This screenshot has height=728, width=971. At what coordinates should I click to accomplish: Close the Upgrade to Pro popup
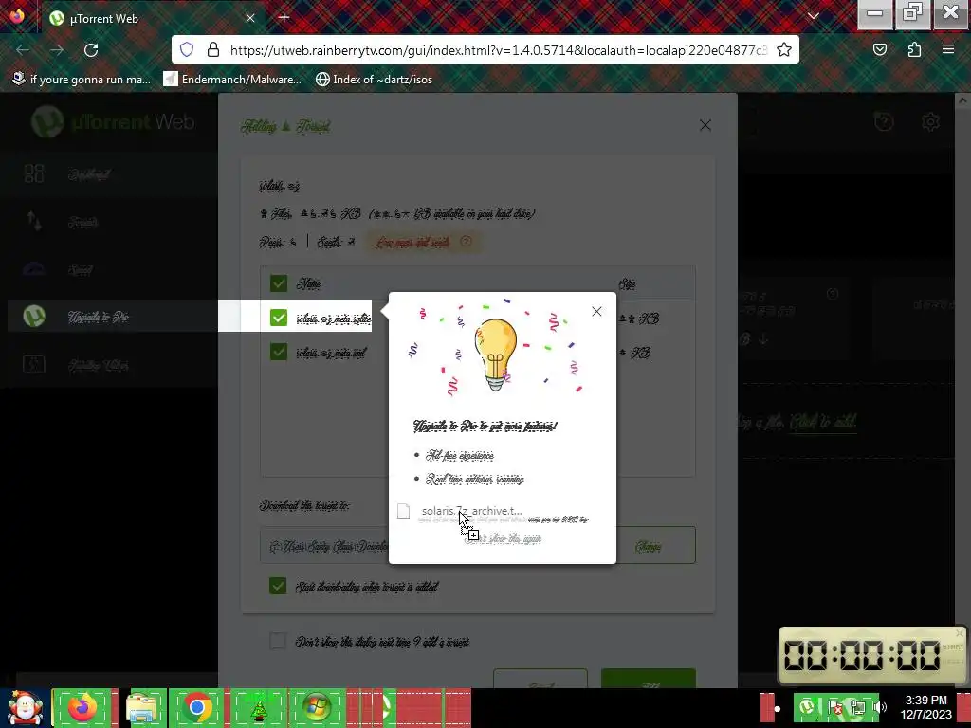pos(596,311)
